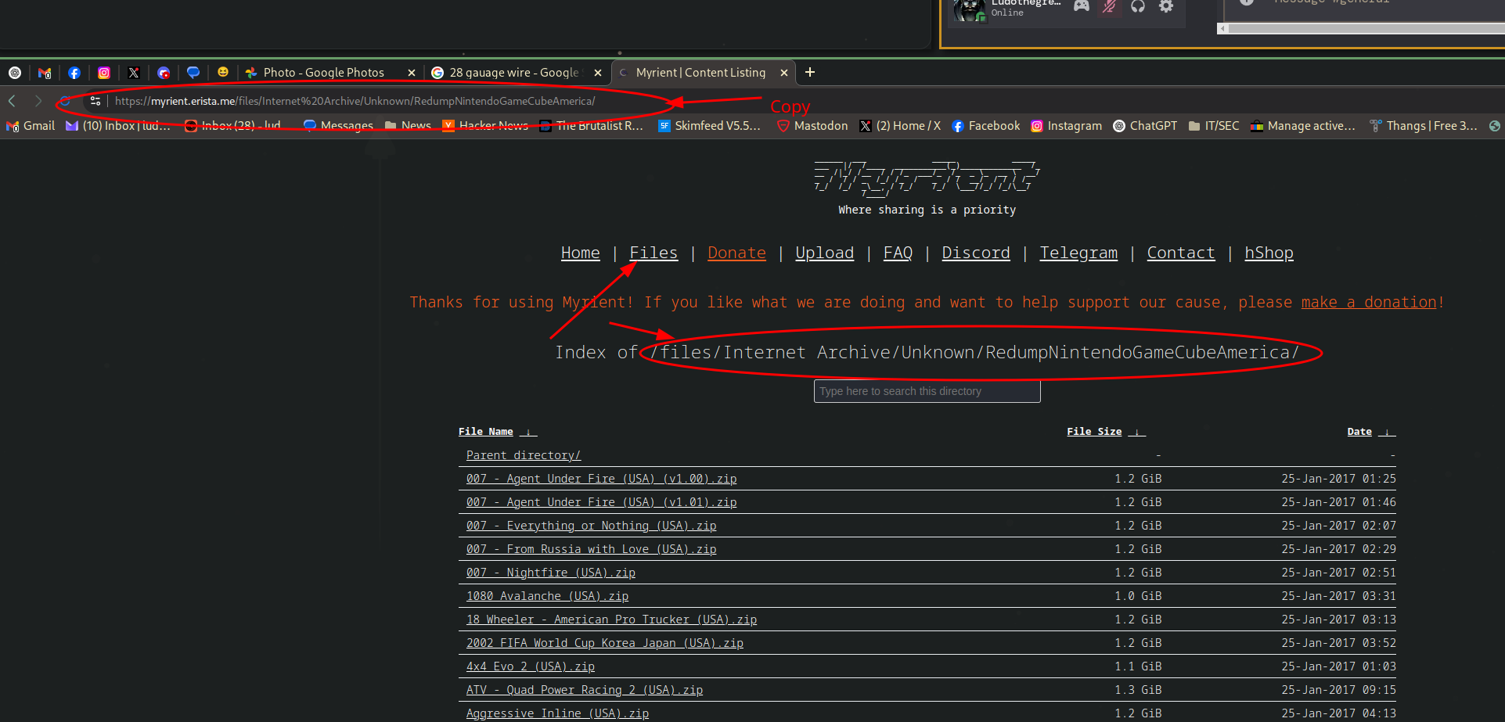Open the ChatGPT bookmark
The image size is (1505, 722).
(1145, 126)
